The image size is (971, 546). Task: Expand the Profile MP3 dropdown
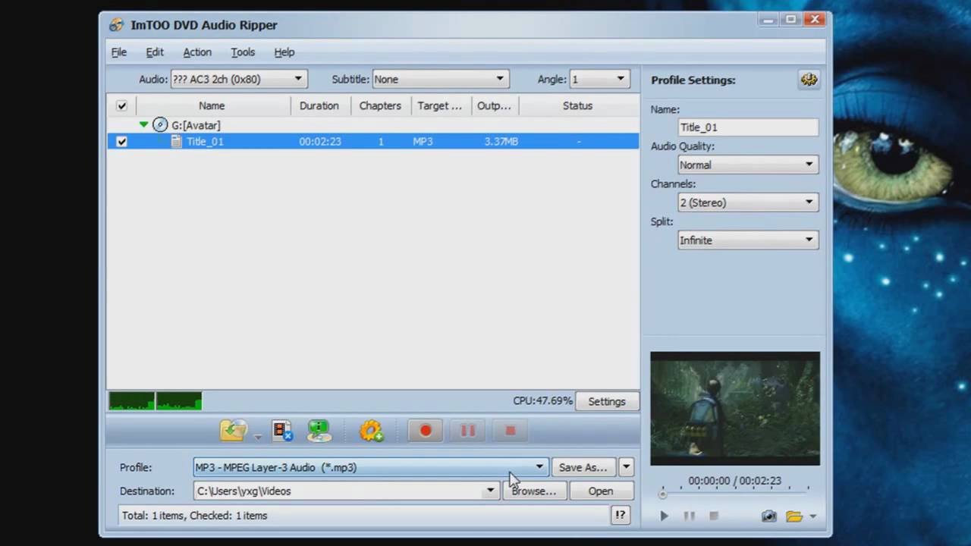coord(539,467)
